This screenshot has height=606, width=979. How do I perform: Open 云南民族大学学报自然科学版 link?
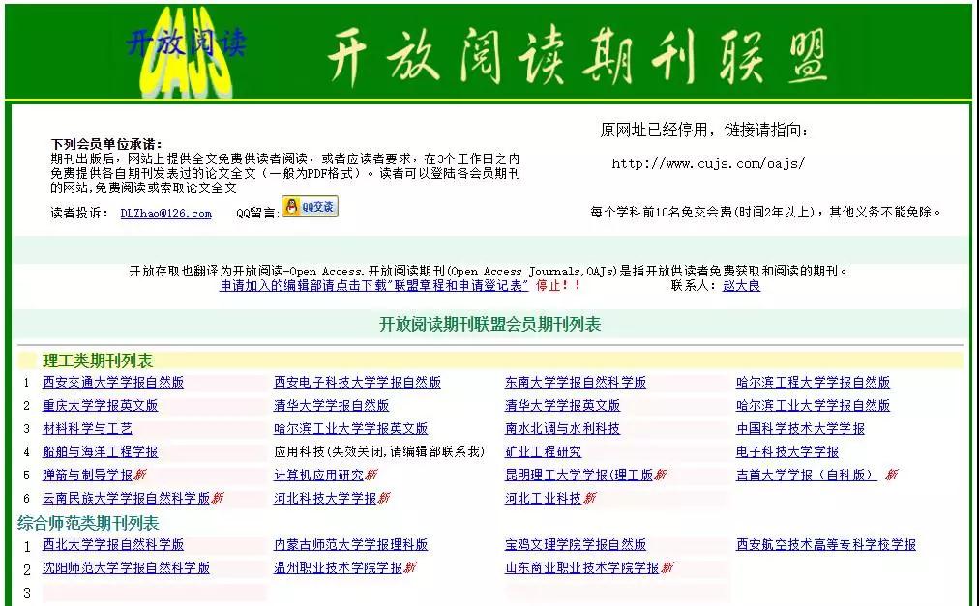tap(126, 498)
